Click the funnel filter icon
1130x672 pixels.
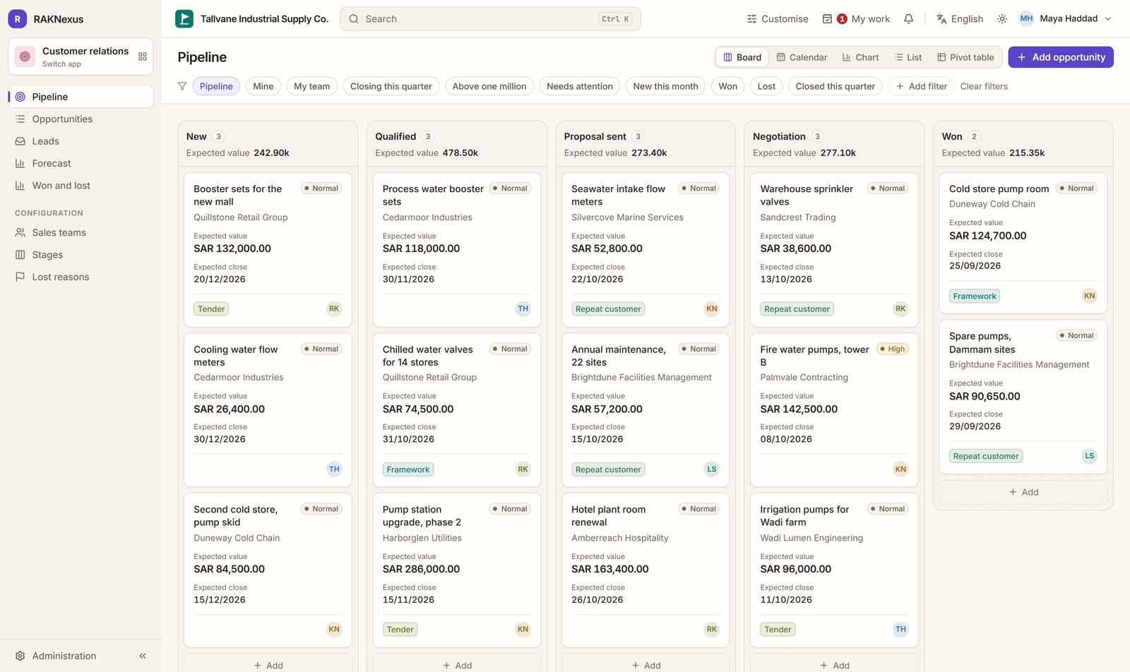(182, 86)
